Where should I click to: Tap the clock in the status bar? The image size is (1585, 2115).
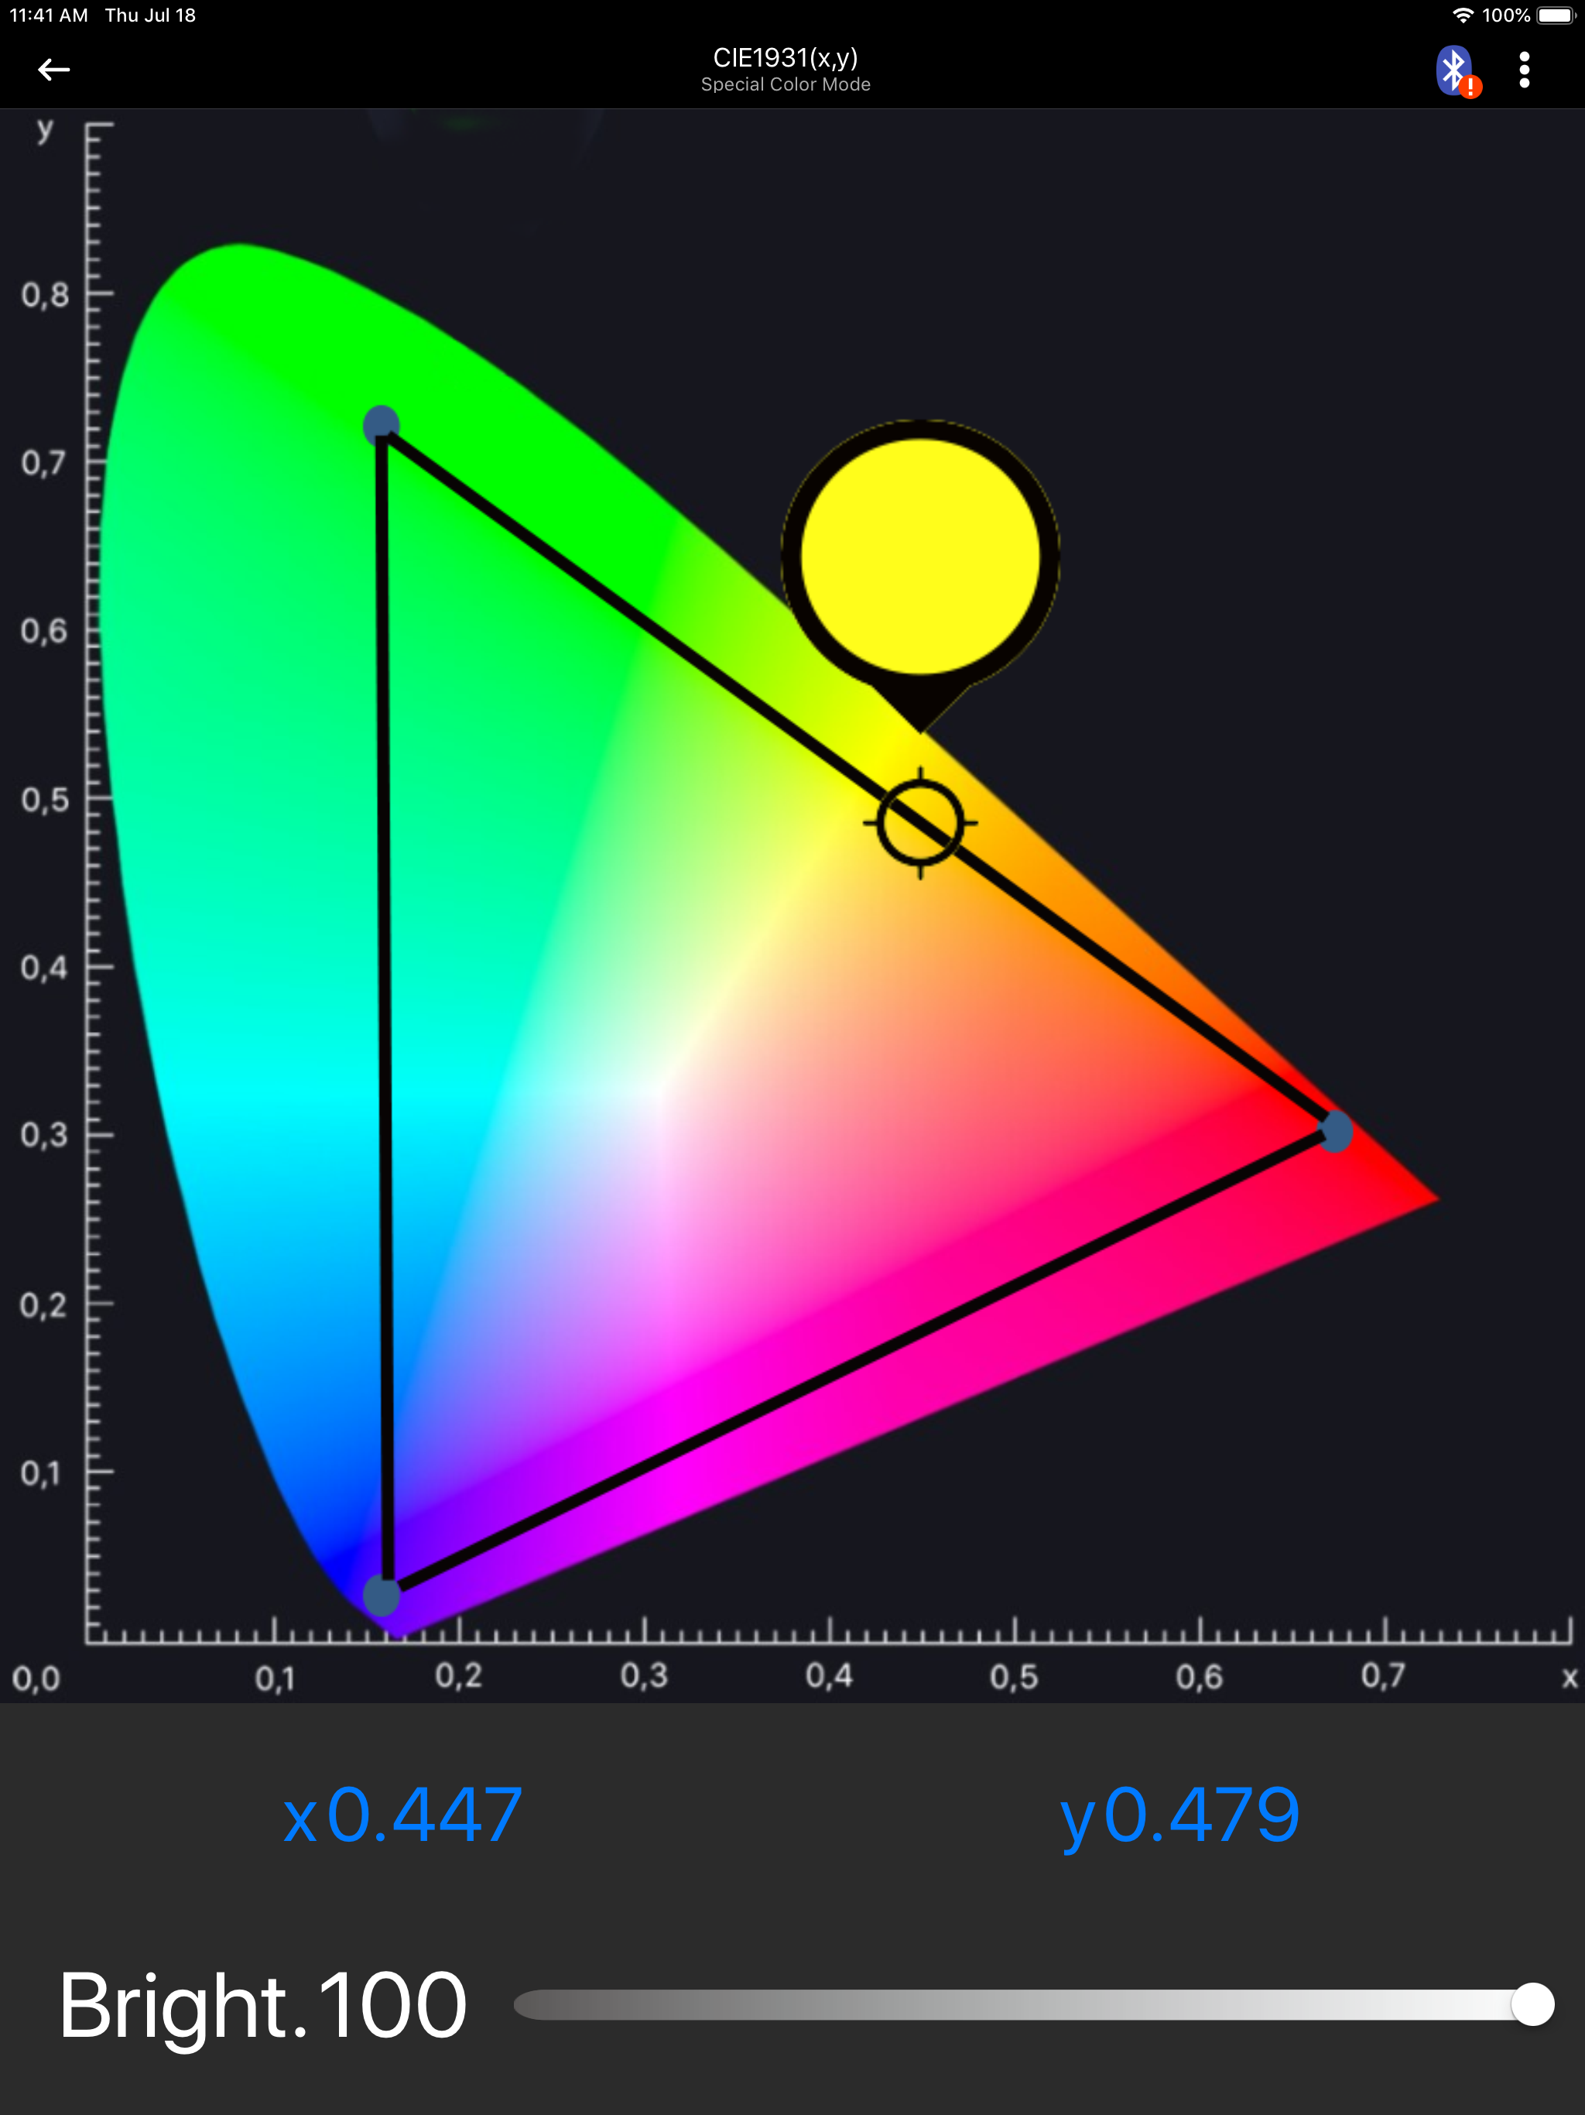[48, 15]
